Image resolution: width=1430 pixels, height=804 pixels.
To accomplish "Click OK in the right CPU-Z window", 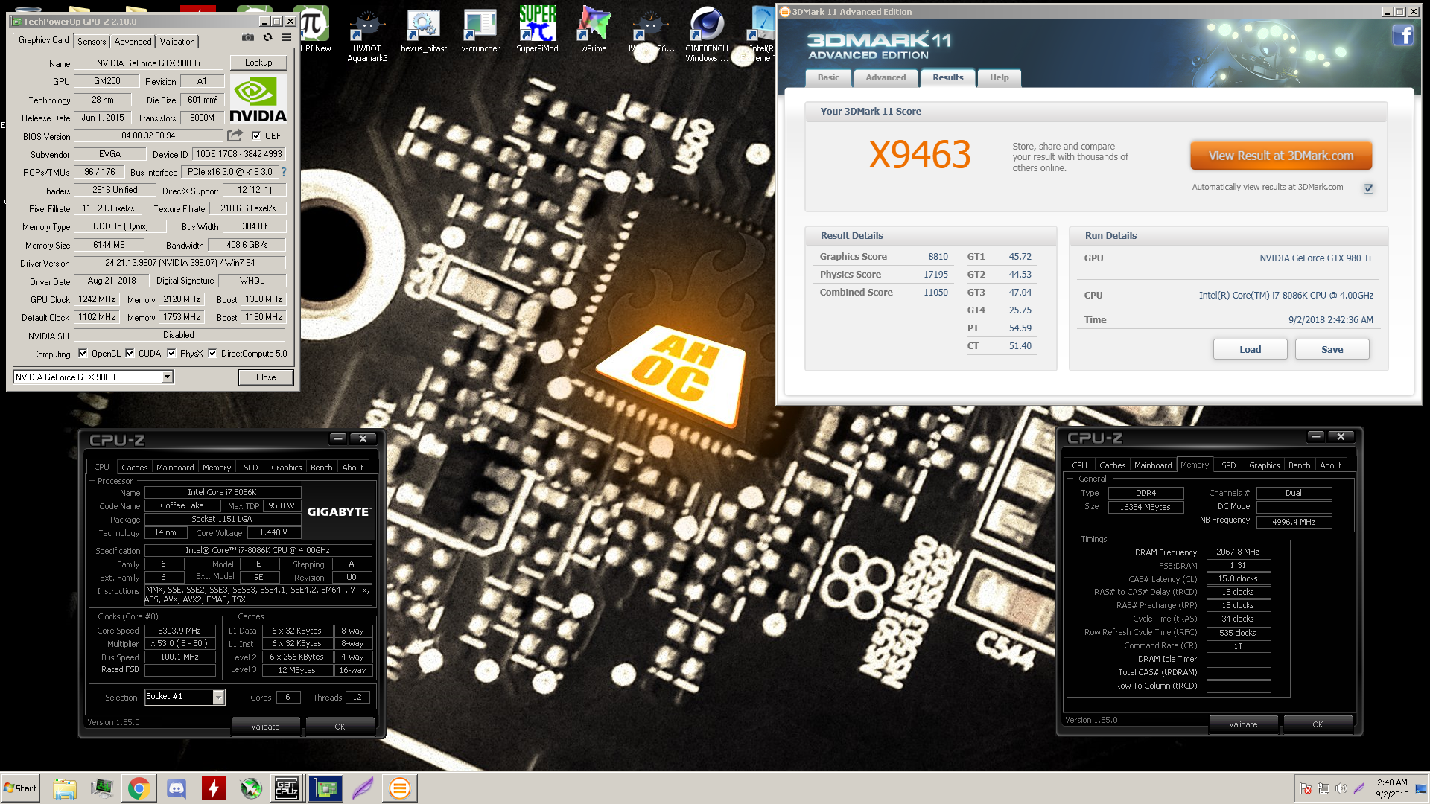I will pyautogui.click(x=1318, y=724).
